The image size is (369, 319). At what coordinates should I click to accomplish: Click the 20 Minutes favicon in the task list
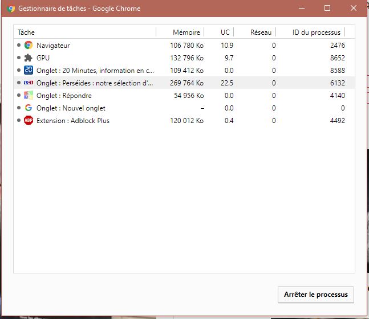click(29, 70)
